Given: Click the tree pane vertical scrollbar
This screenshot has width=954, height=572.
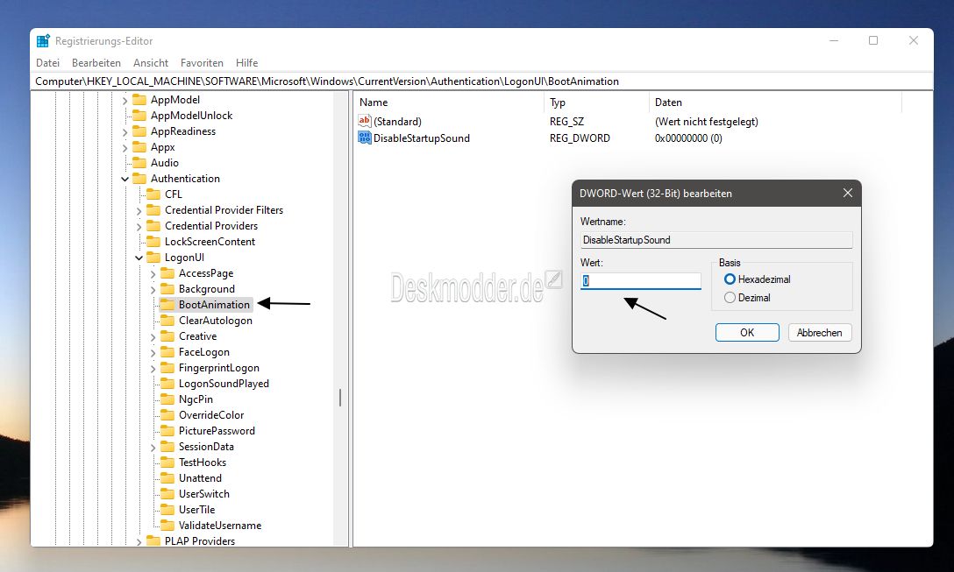Looking at the screenshot, I should tap(340, 398).
